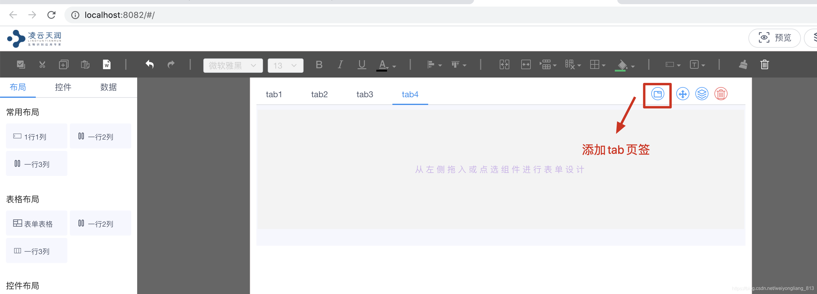Expand the font color dropdown arrow
This screenshot has width=817, height=294.
[x=394, y=66]
